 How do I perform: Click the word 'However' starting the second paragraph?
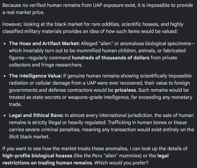pos(12,24)
